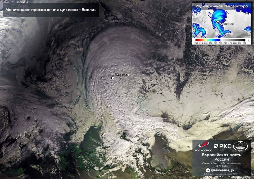Screen dimensions: 254x179
Task: Open the radiation temperature inset map thumbnail
Action: [x=221, y=23]
